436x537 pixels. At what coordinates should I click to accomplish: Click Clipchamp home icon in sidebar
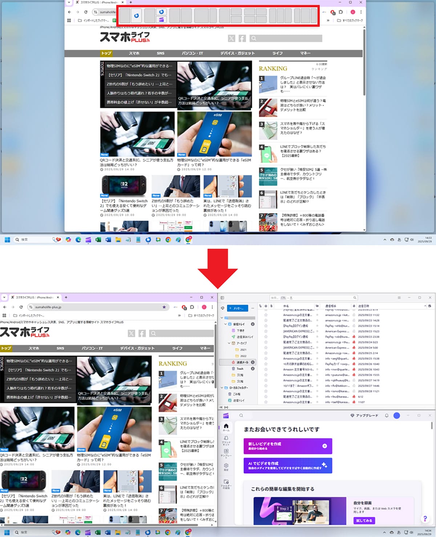(226, 427)
